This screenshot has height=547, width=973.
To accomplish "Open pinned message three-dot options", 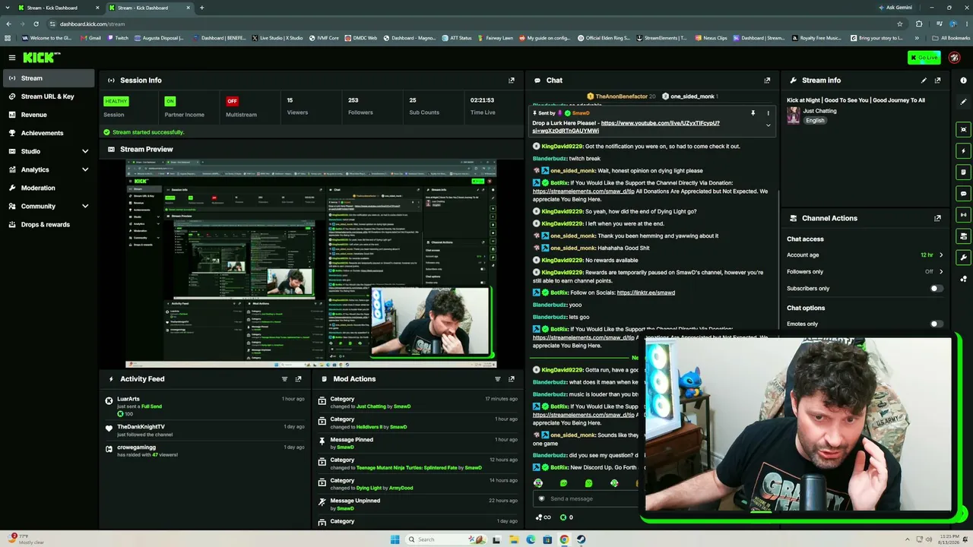I will pos(768,113).
